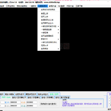Click the 完成修改[自动暂停] button
This screenshot has width=111, height=111.
click(48, 104)
